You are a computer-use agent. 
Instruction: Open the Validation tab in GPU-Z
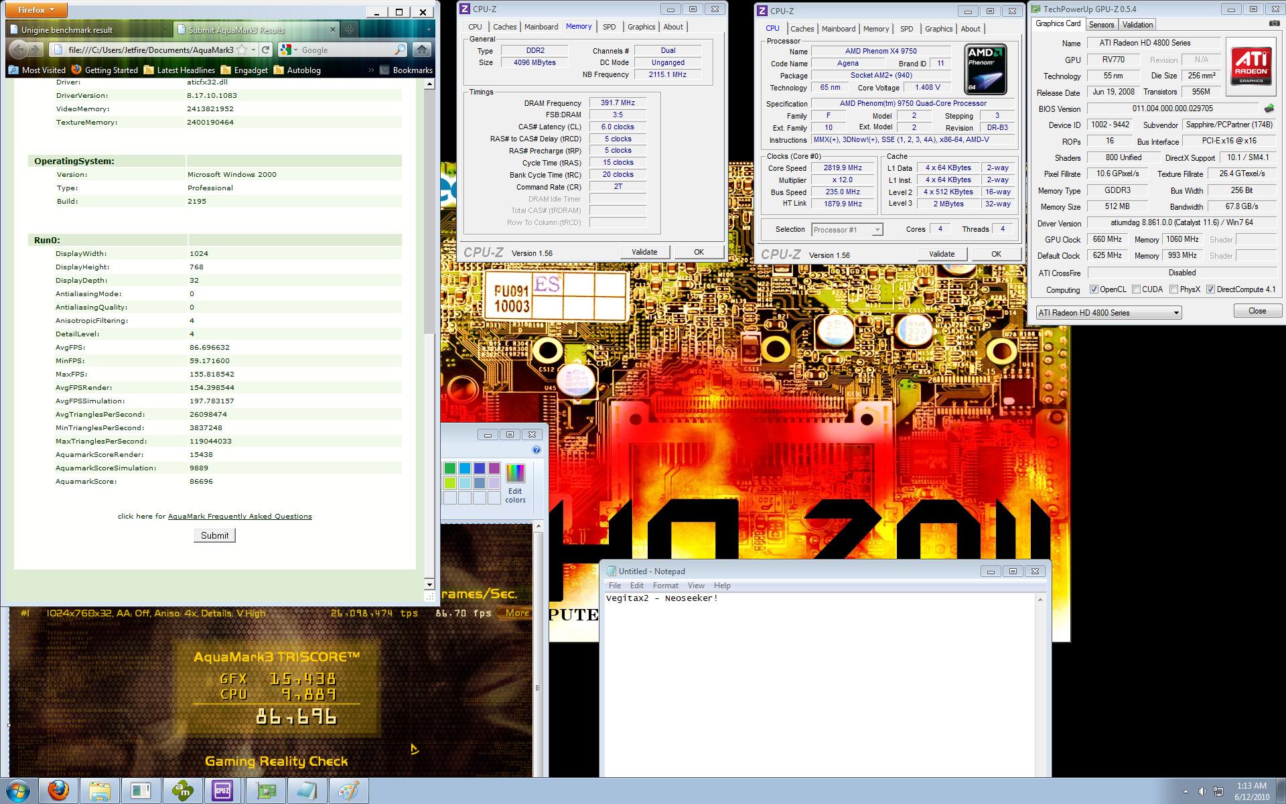(x=1137, y=25)
